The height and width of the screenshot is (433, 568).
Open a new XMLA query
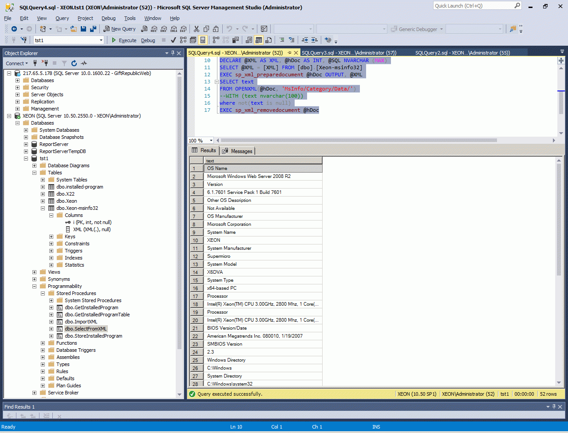(x=173, y=29)
